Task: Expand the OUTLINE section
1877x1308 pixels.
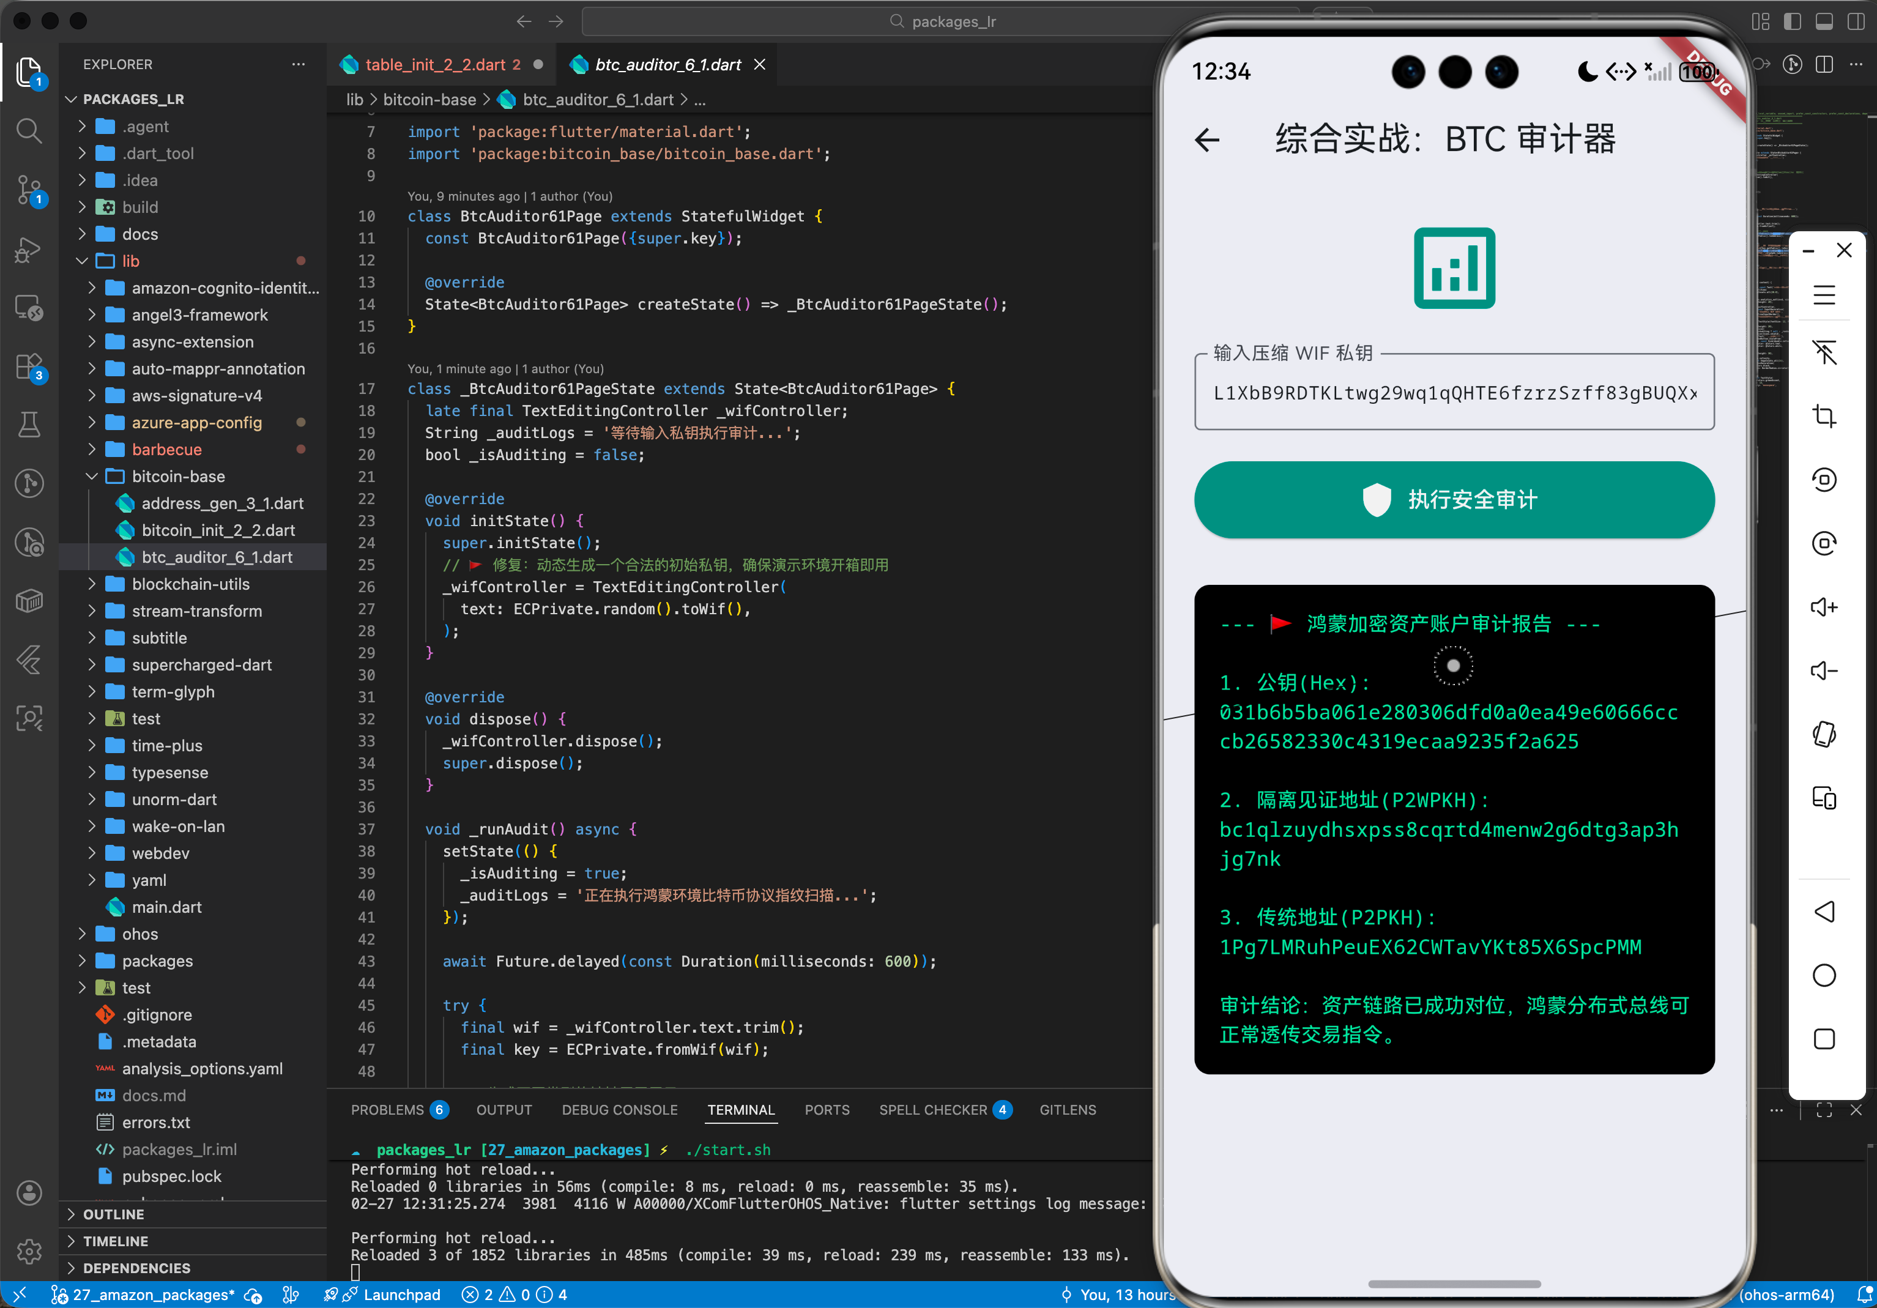Action: (x=114, y=1214)
